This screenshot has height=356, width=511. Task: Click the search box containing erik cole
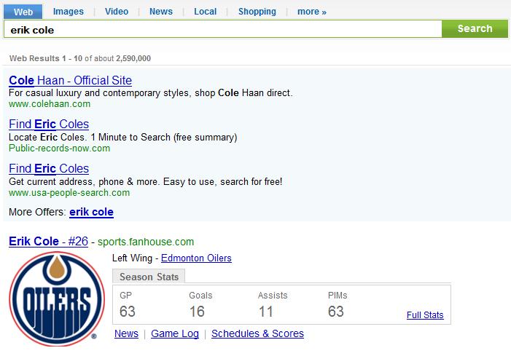(222, 30)
